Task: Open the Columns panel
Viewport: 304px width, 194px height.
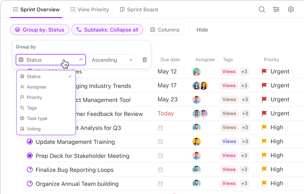Action: tap(165, 30)
